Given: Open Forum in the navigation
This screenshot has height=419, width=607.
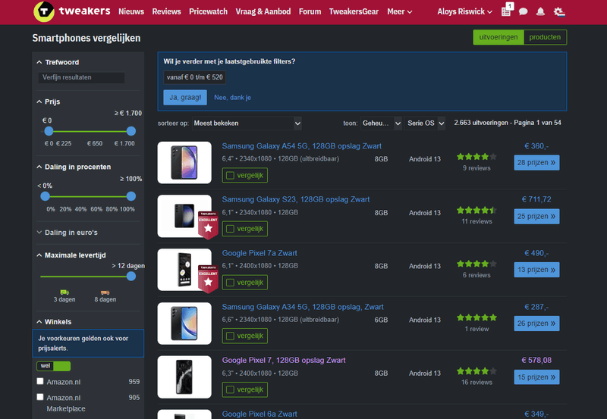Looking at the screenshot, I should (x=310, y=11).
